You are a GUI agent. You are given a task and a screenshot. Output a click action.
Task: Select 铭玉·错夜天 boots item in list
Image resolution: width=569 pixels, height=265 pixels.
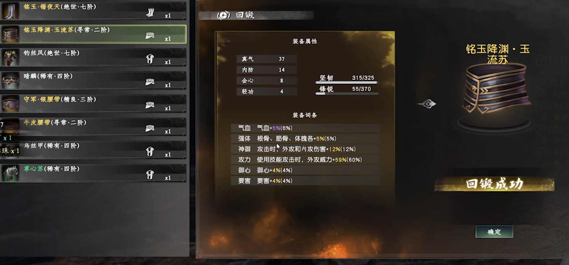point(93,11)
